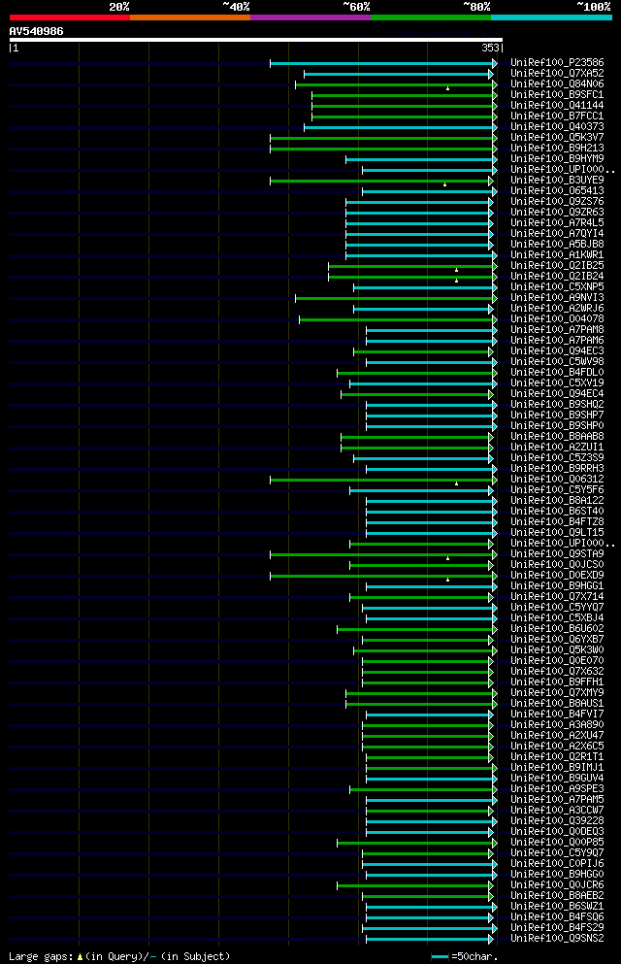Select the UniRef100_Q9LT15 label
Screen dimensions: 621x964
557,532
